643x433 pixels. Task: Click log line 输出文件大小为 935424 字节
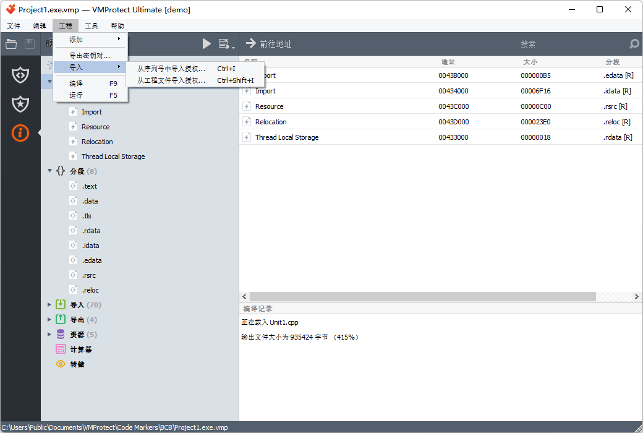[284, 337]
